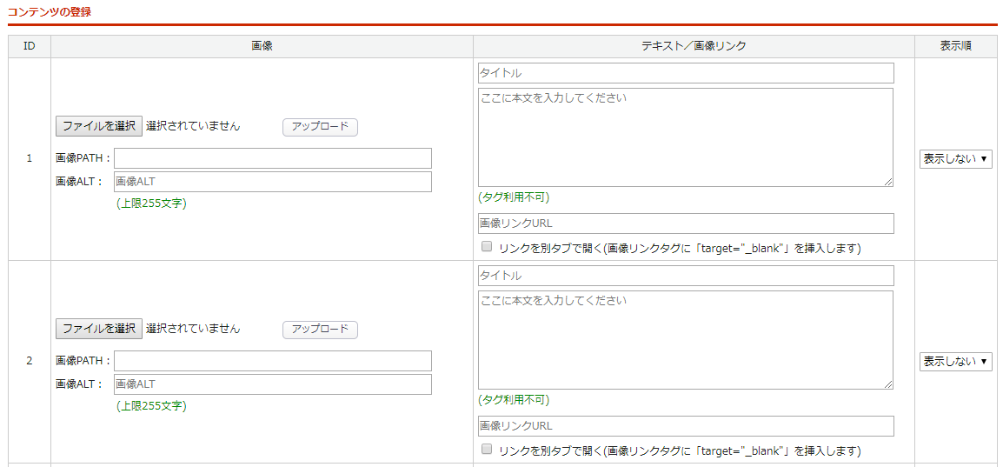
Task: Click ファイルを選択 button in row 2
Action: coord(99,329)
